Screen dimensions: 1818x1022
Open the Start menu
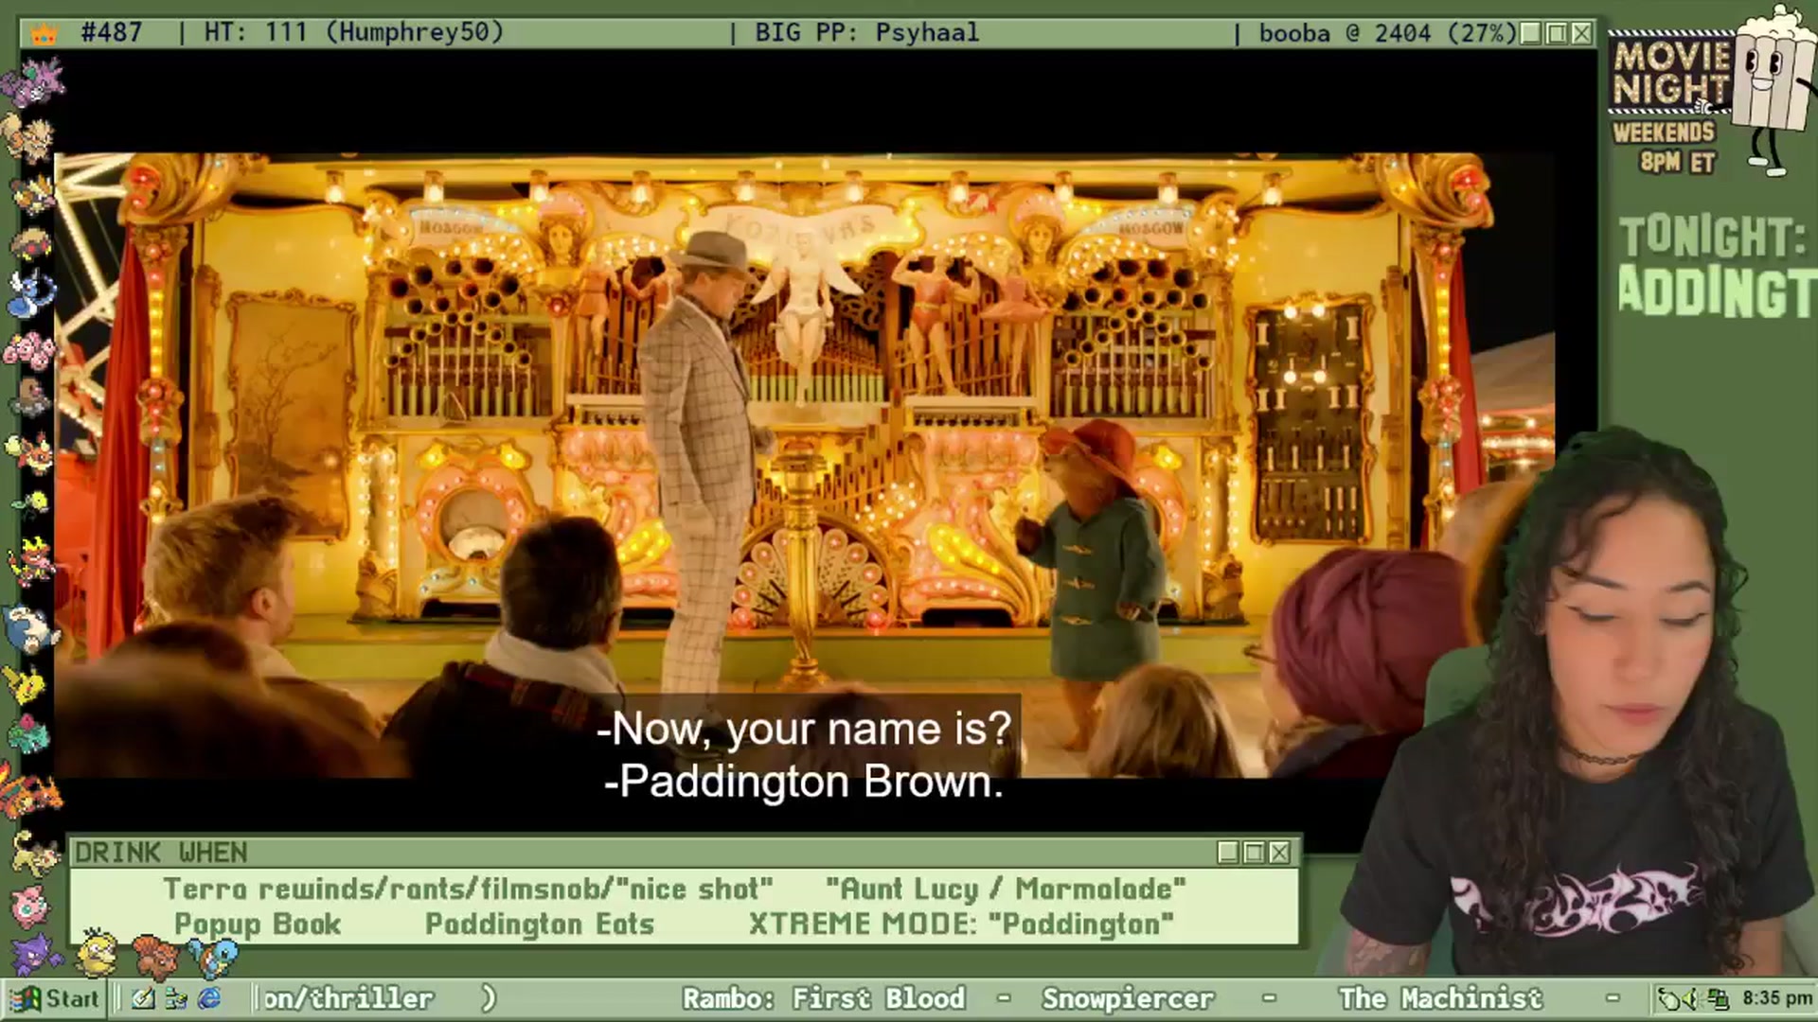54,998
